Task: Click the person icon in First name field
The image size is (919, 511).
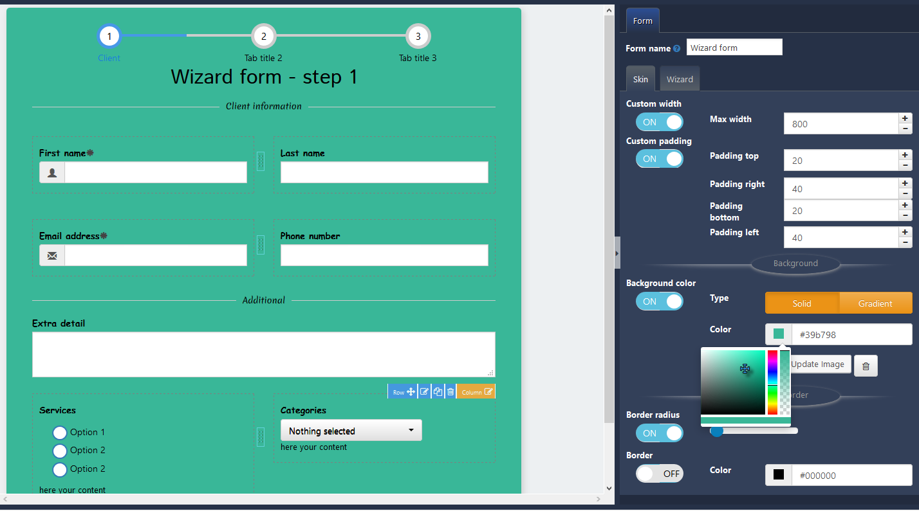Action: click(52, 172)
